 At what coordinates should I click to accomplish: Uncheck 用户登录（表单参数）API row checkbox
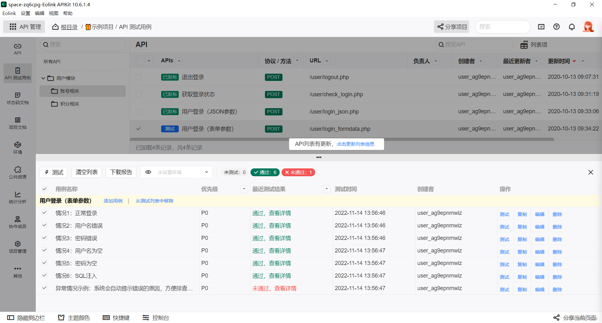point(139,129)
